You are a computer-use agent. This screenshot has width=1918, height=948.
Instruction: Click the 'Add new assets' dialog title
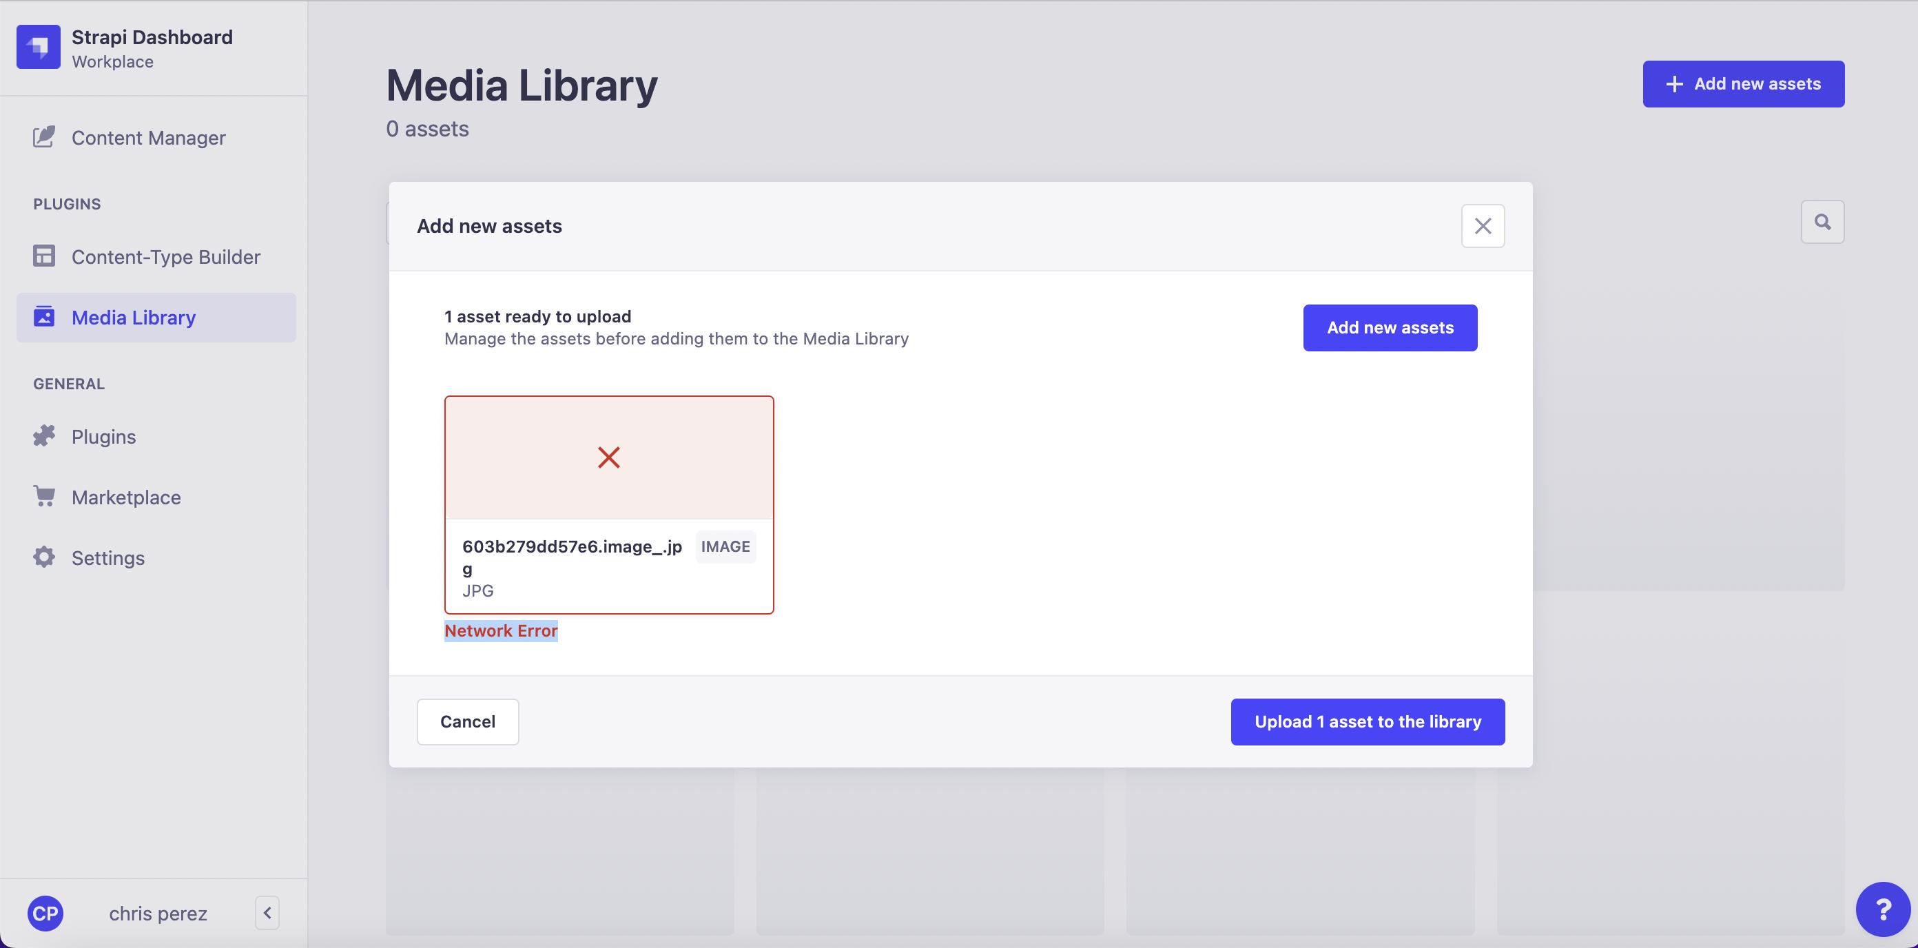click(x=489, y=227)
